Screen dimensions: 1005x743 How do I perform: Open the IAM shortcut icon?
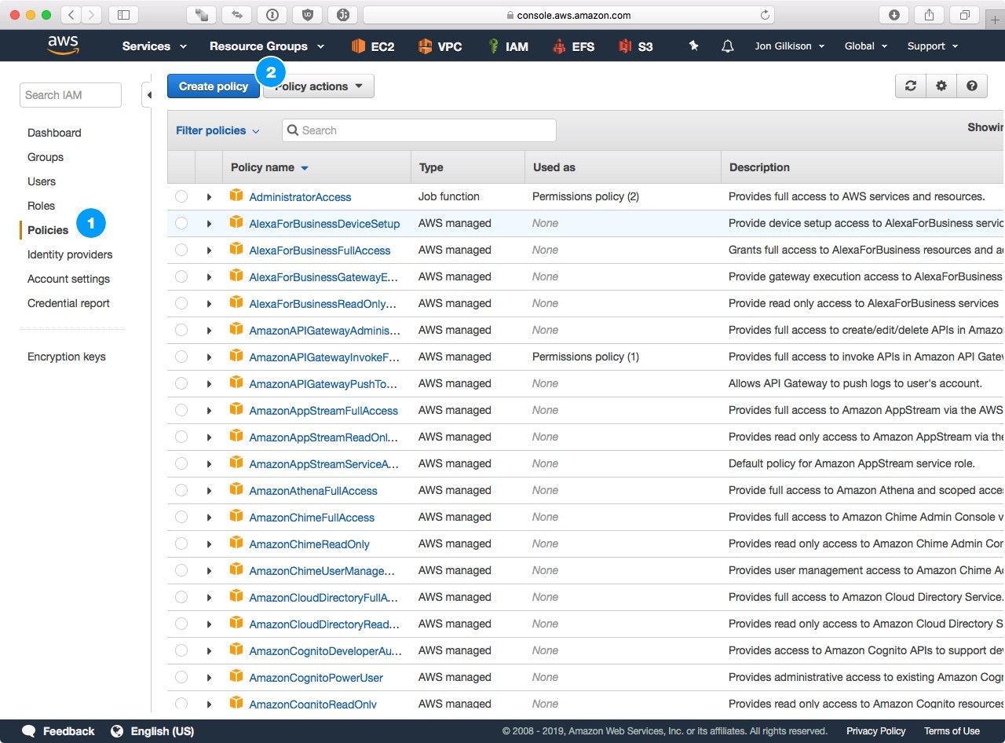tap(494, 46)
